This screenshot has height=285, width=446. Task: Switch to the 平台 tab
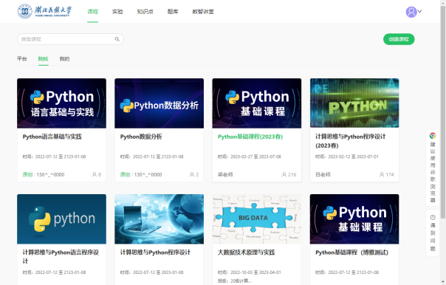22,59
